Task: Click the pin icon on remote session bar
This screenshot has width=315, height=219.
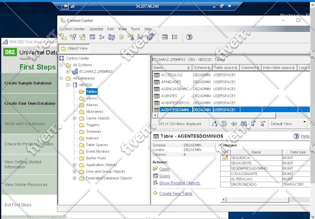Action: (x=65, y=6)
